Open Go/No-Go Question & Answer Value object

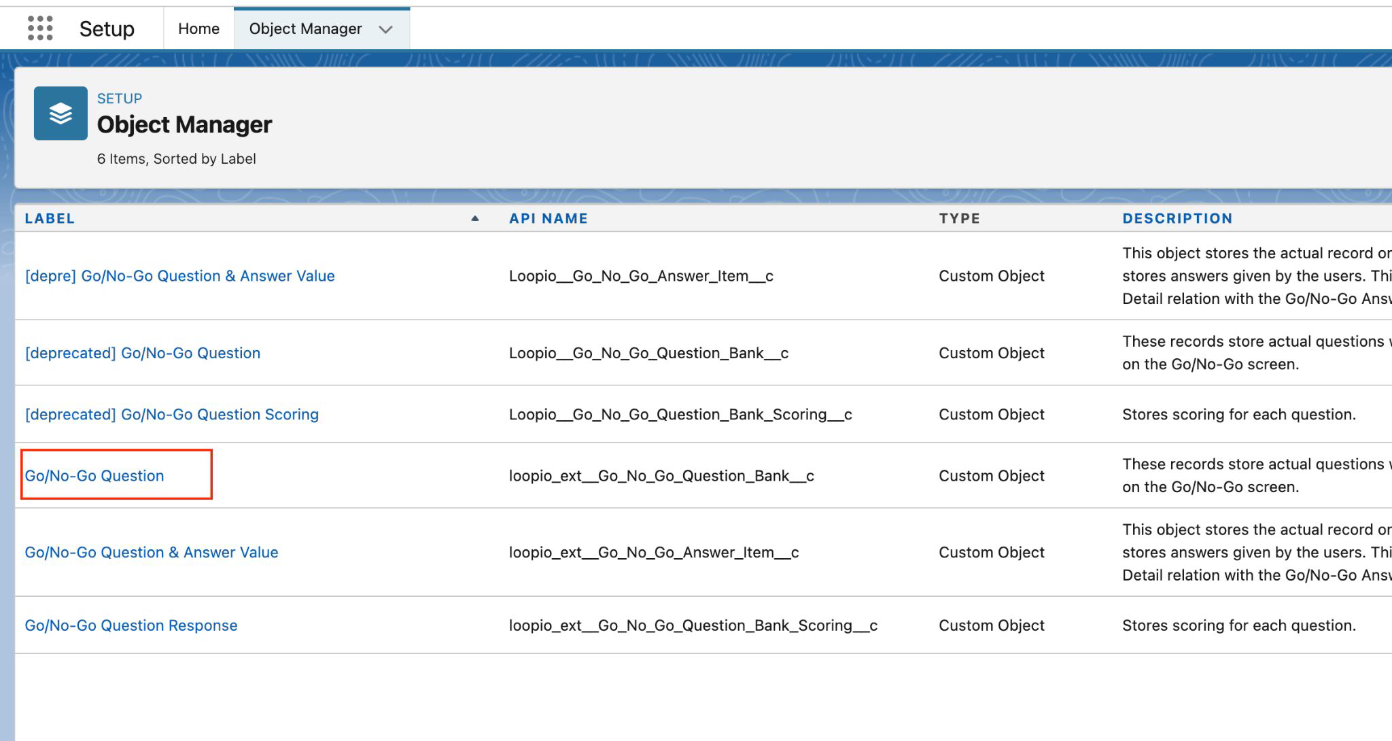coord(152,552)
